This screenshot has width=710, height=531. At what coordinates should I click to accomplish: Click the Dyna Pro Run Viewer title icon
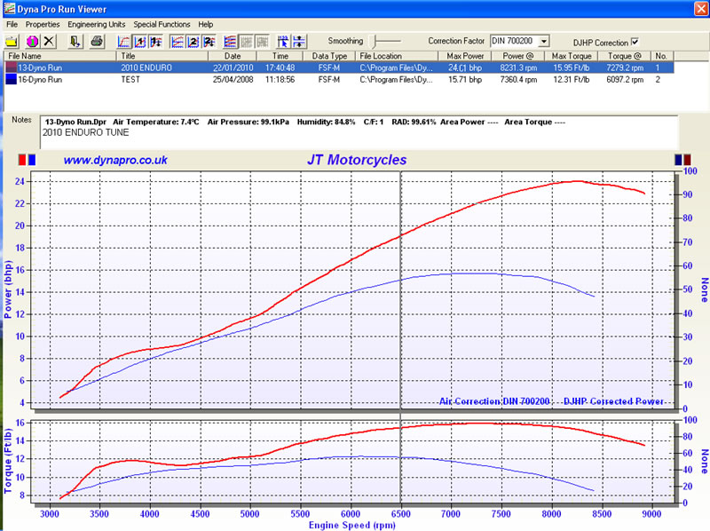click(x=9, y=9)
